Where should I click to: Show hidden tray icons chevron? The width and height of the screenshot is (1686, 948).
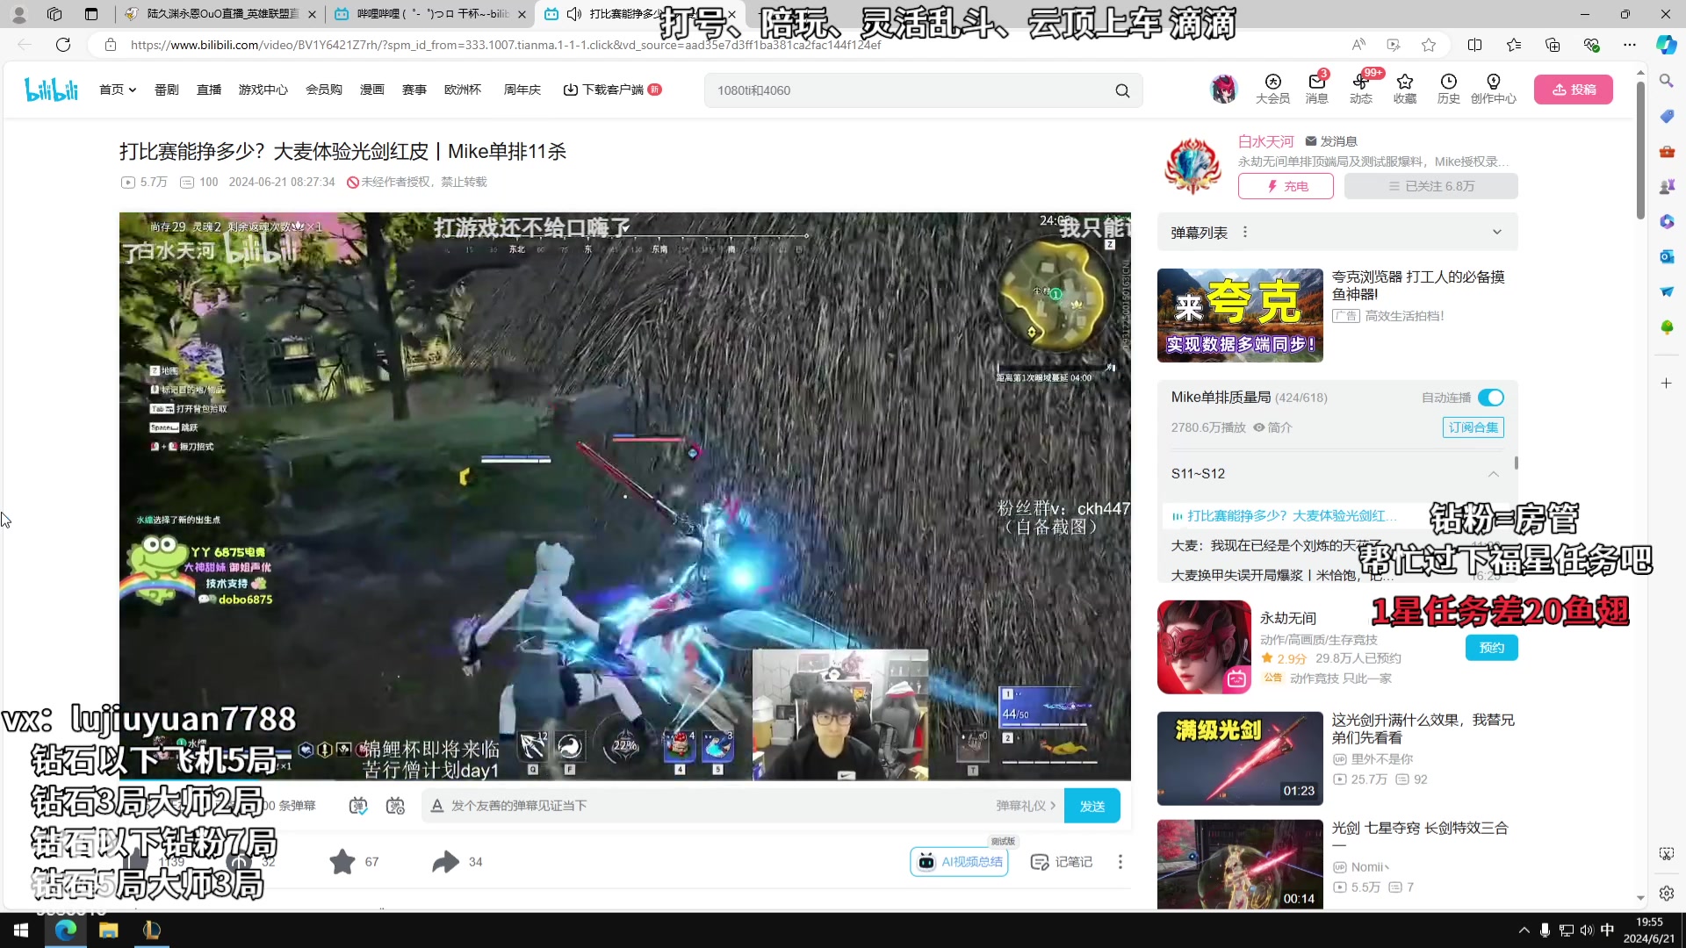pos(1524,930)
